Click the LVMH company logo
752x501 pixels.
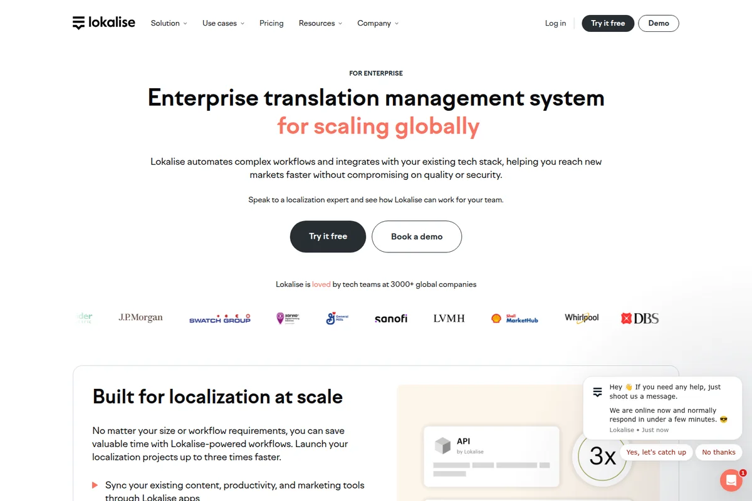[x=449, y=318]
